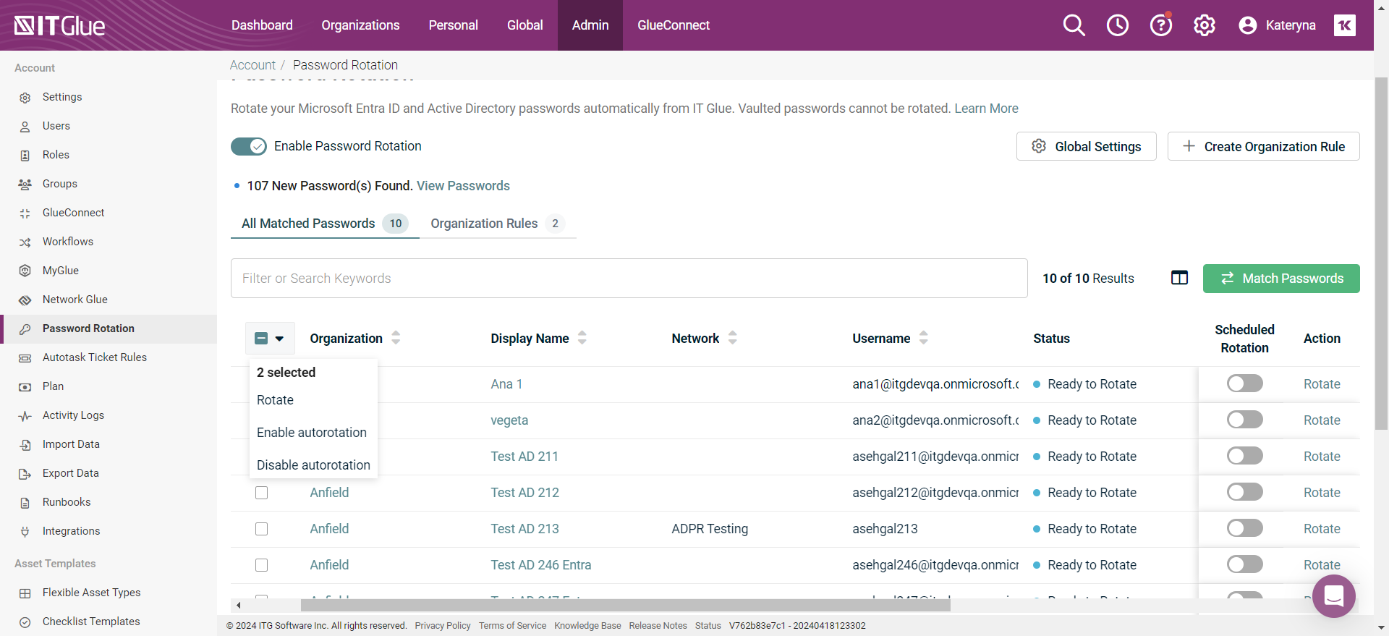1389x636 pixels.
Task: Open Flexible Asset Types in sidebar
Action: (x=91, y=593)
